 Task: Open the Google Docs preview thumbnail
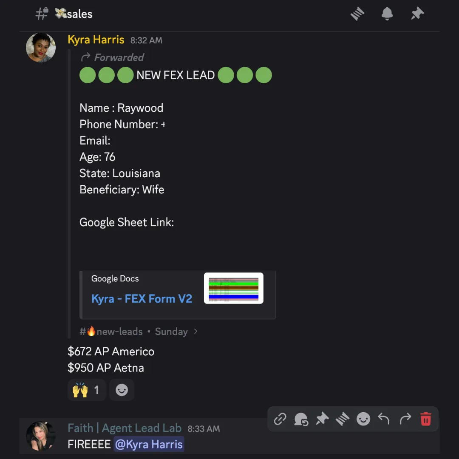(234, 288)
